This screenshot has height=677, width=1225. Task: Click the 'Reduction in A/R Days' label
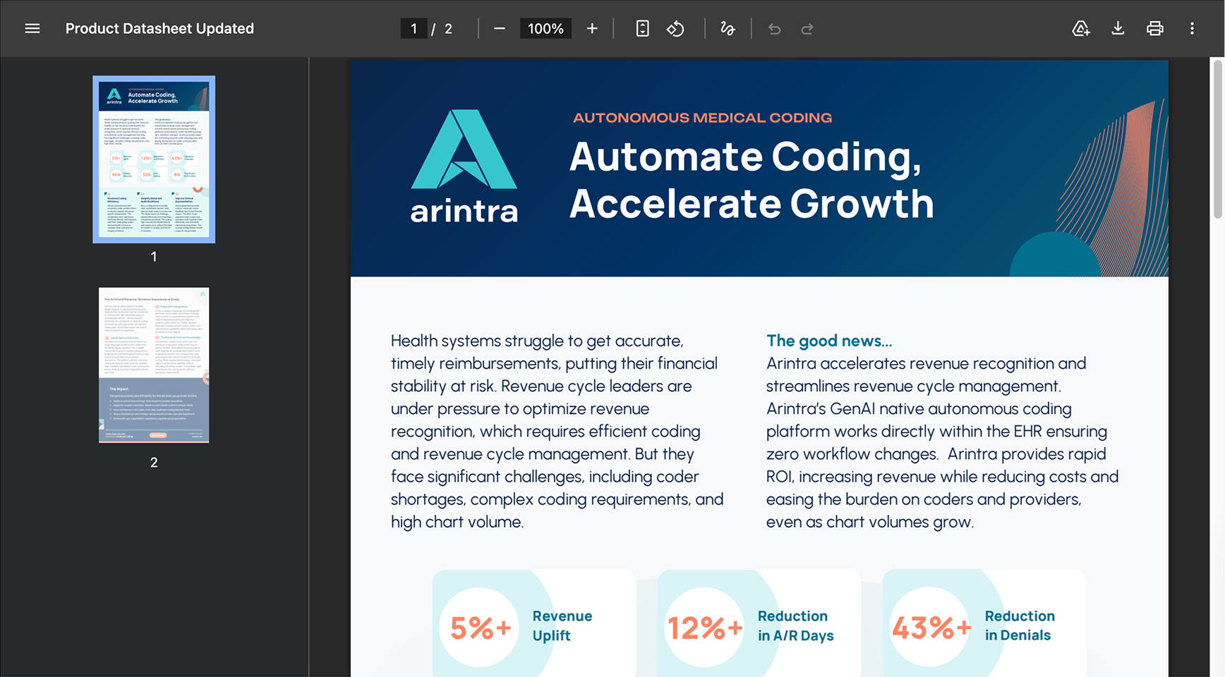(796, 626)
